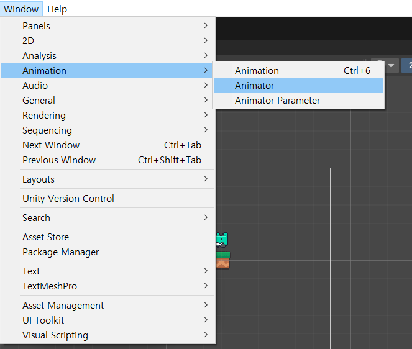Expand the Sequencing submenu

coord(108,130)
